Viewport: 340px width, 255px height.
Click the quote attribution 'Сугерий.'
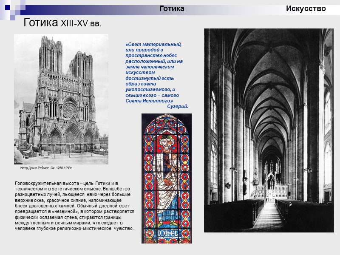pos(178,107)
